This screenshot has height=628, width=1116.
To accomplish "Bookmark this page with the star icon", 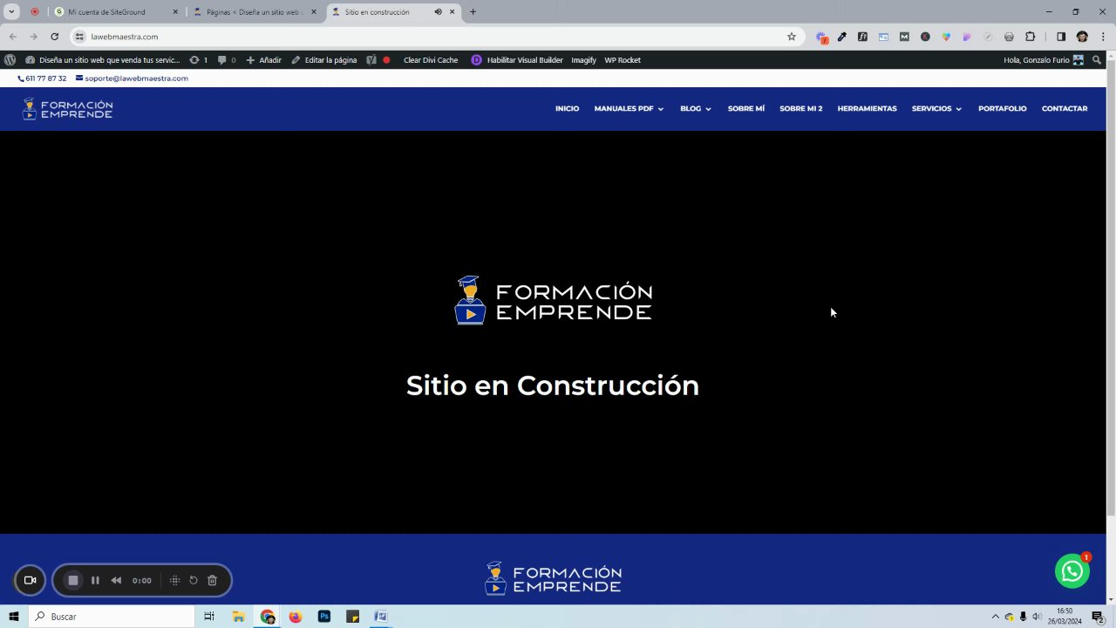I will point(792,37).
